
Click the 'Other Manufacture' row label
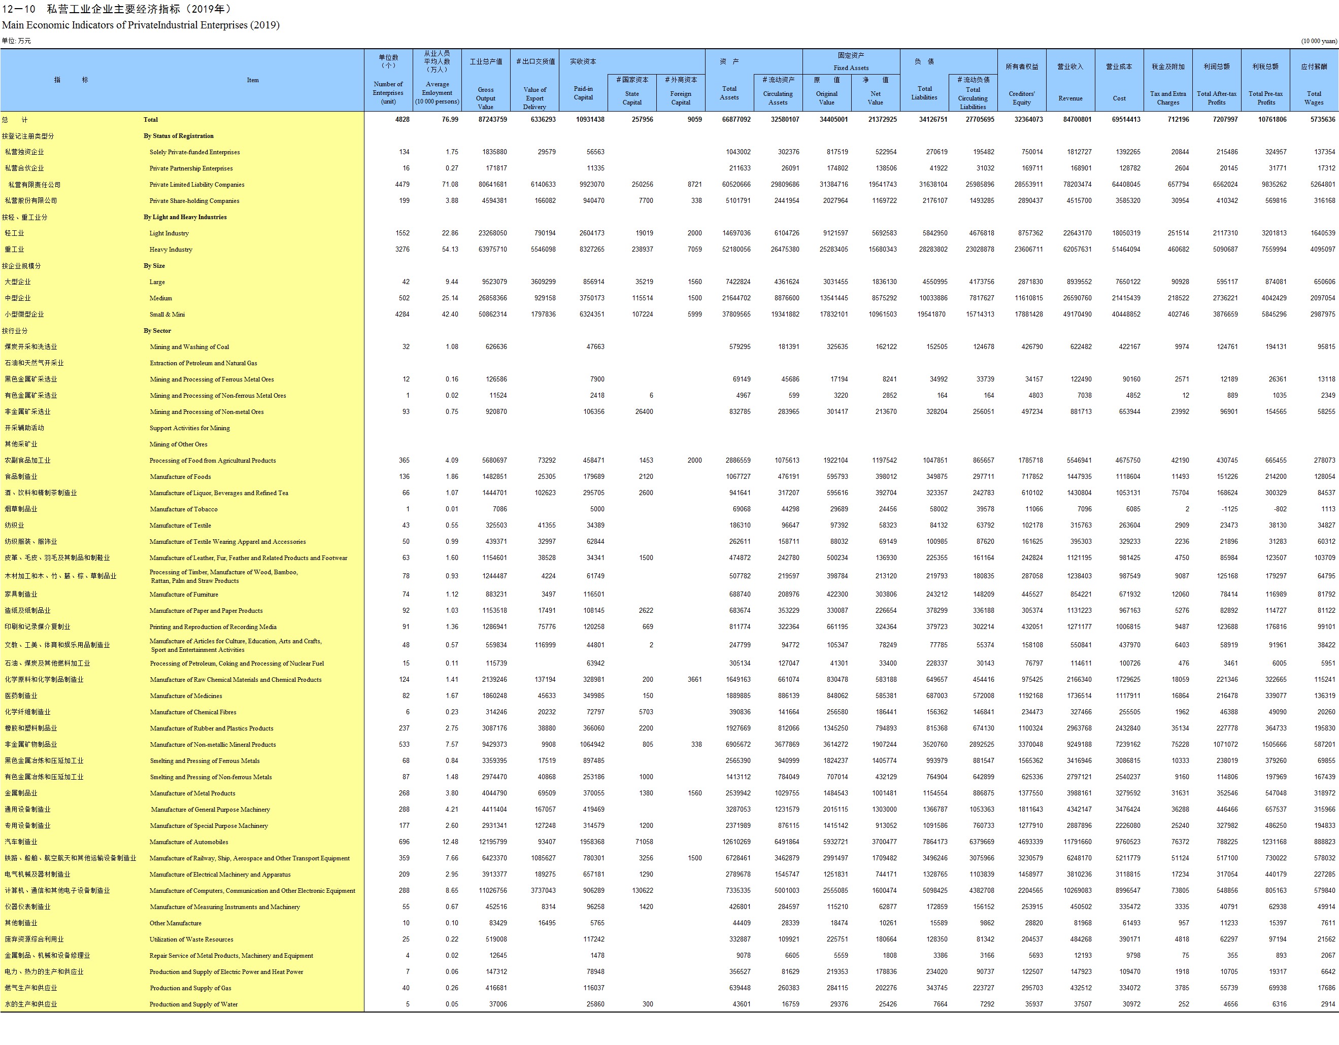click(175, 924)
